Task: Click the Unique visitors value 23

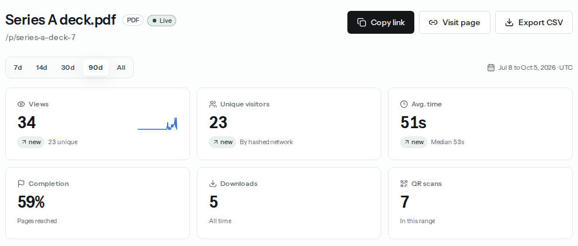Action: (218, 122)
